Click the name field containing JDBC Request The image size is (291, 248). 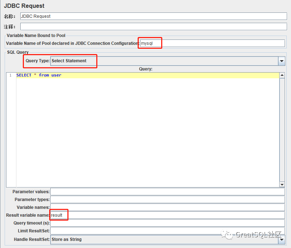(153, 16)
